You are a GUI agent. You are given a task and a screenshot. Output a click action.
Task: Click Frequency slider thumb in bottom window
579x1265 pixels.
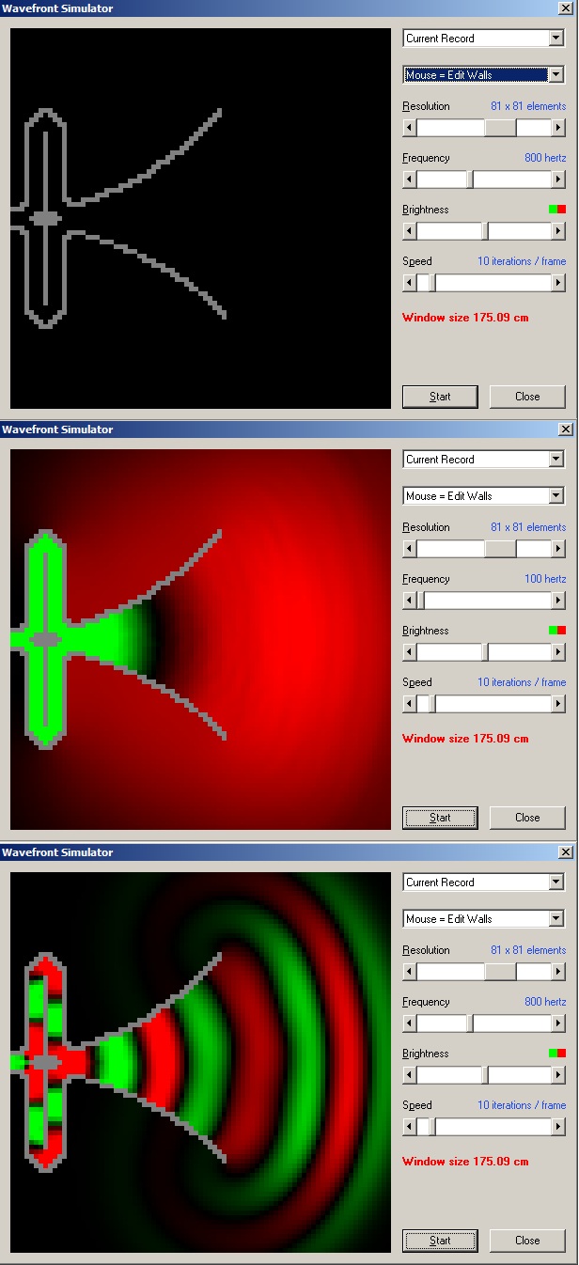coord(470,1023)
